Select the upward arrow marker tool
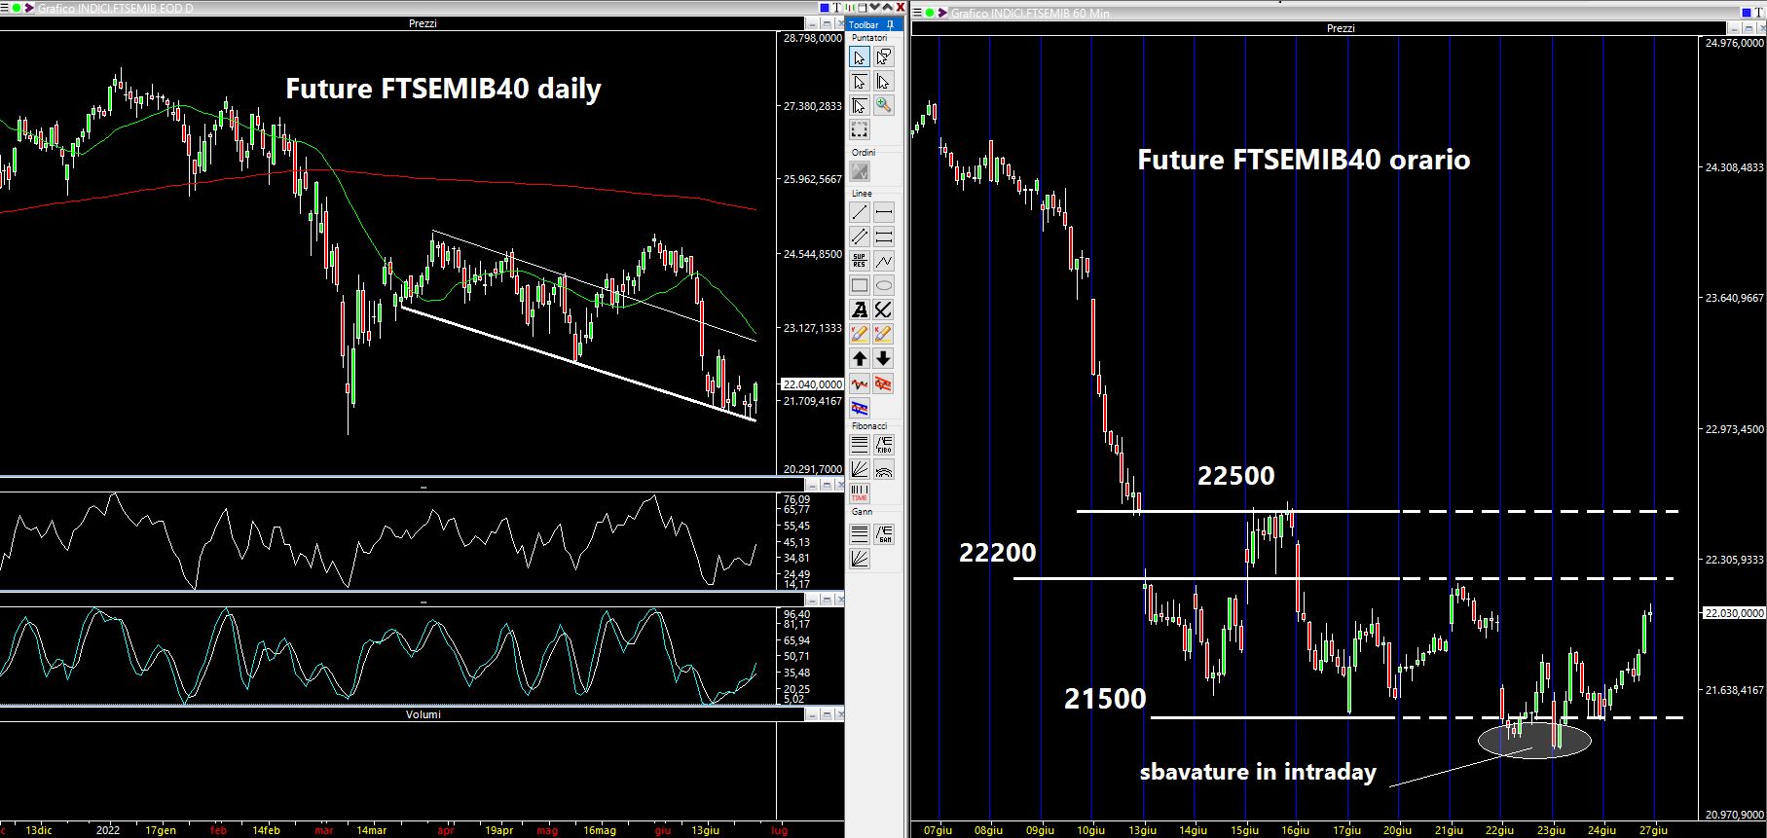1767x838 pixels. click(860, 359)
